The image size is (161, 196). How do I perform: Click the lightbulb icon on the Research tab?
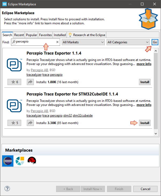[x=70, y=35]
